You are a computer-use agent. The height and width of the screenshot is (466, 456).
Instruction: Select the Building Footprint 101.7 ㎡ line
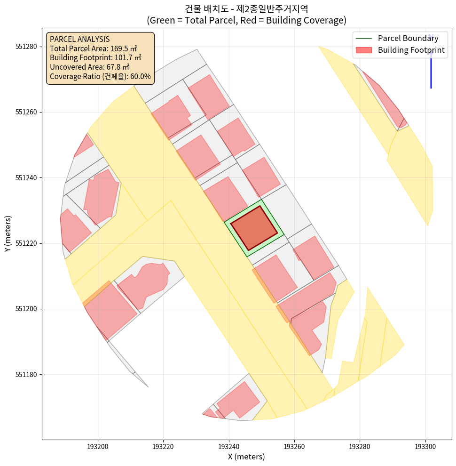[95, 58]
